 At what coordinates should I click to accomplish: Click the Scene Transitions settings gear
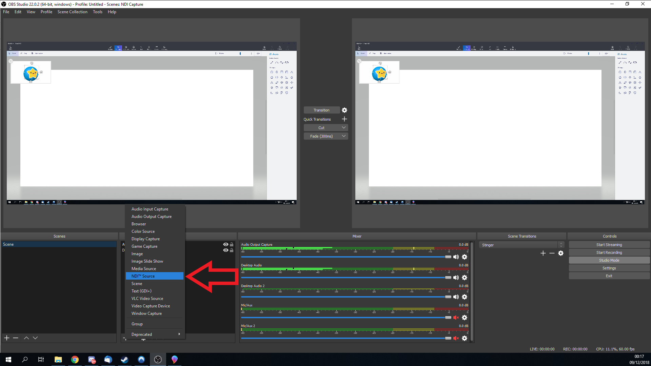[561, 253]
